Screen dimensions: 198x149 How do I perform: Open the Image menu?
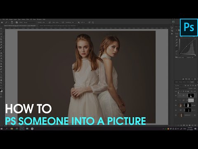pos(11,19)
